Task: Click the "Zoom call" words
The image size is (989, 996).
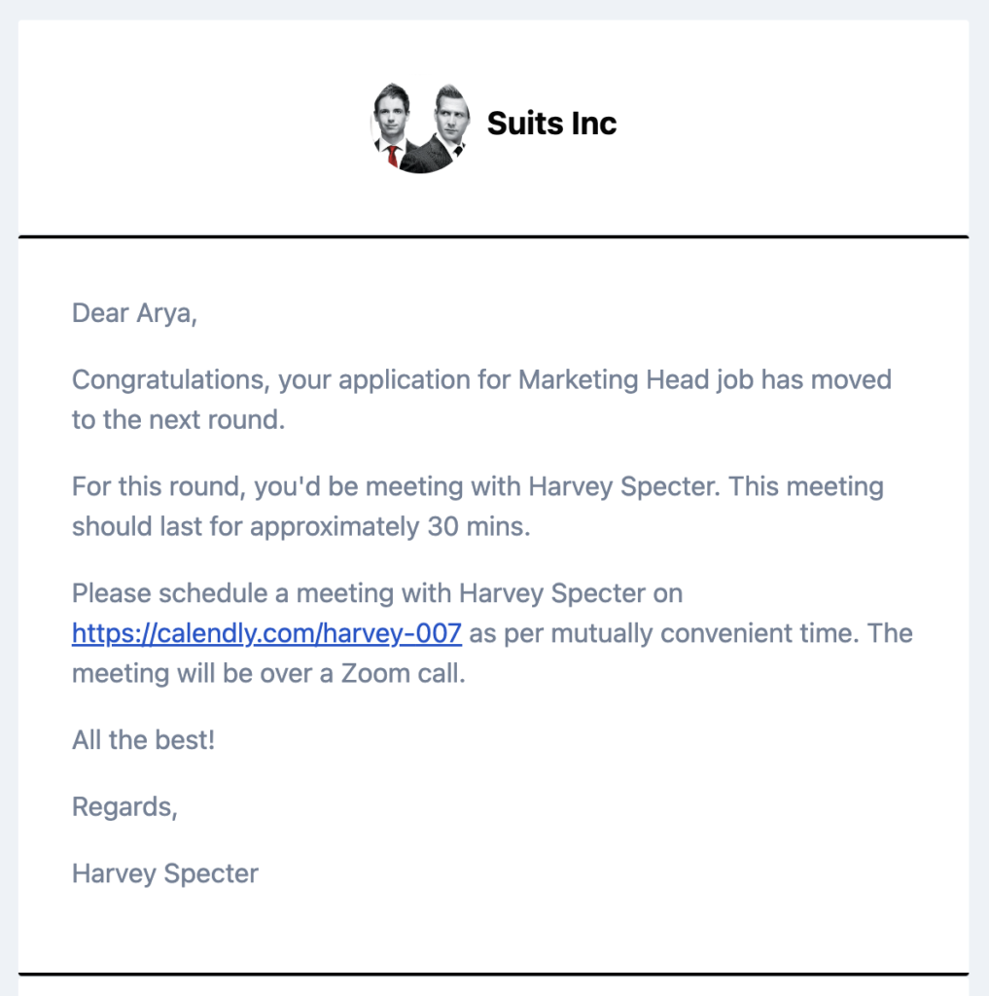Action: (x=401, y=673)
